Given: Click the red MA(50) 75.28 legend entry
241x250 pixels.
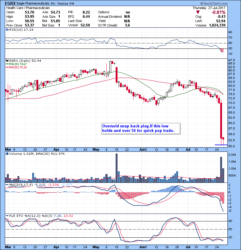Looking at the screenshot, I should (x=16, y=67).
